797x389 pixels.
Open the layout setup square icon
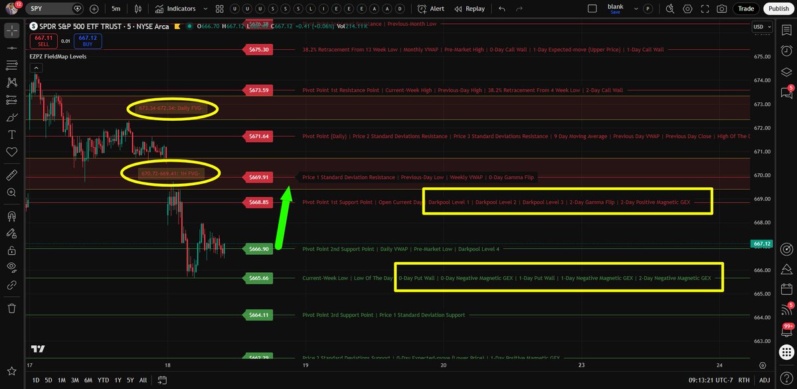(593, 9)
